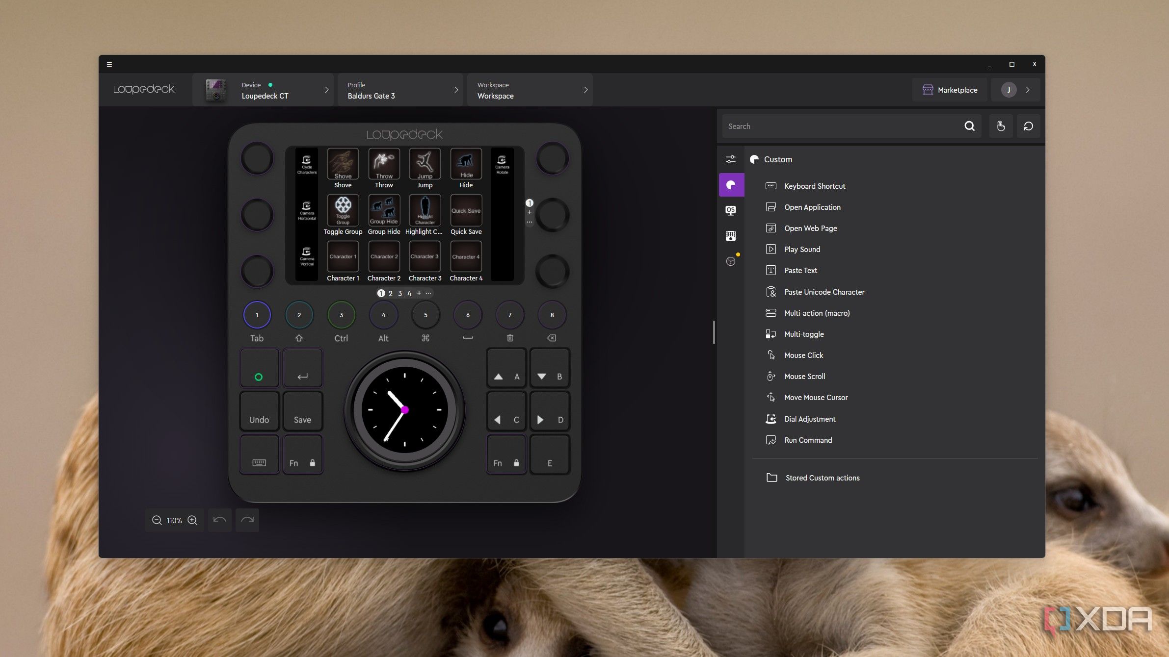Select Multi-action (macro) entry

[x=808, y=313]
